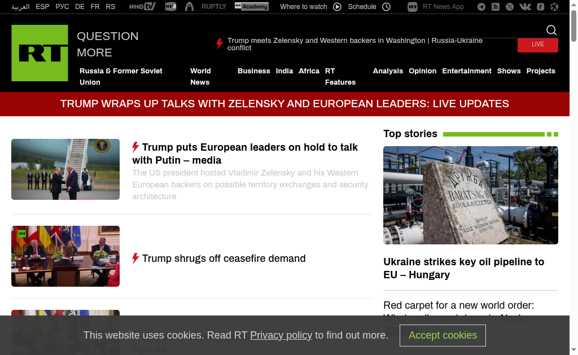Click the RT News App icon
This screenshot has width=578, height=355.
413,7
